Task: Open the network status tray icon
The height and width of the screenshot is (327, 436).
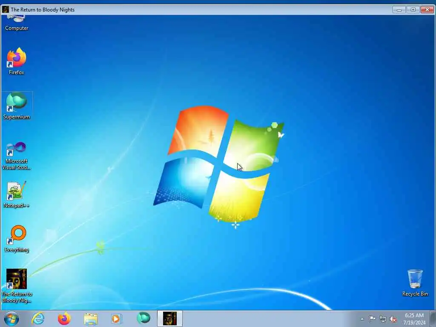Action: coord(383,319)
